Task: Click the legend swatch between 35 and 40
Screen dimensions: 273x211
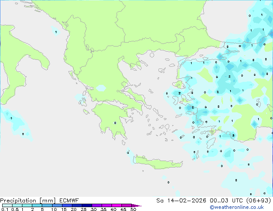Action: pyautogui.click(x=107, y=205)
